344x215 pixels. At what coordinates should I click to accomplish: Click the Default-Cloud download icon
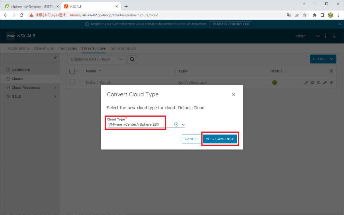[x=318, y=83]
